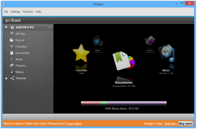
Task: Open the File menu
Action: [6, 12]
